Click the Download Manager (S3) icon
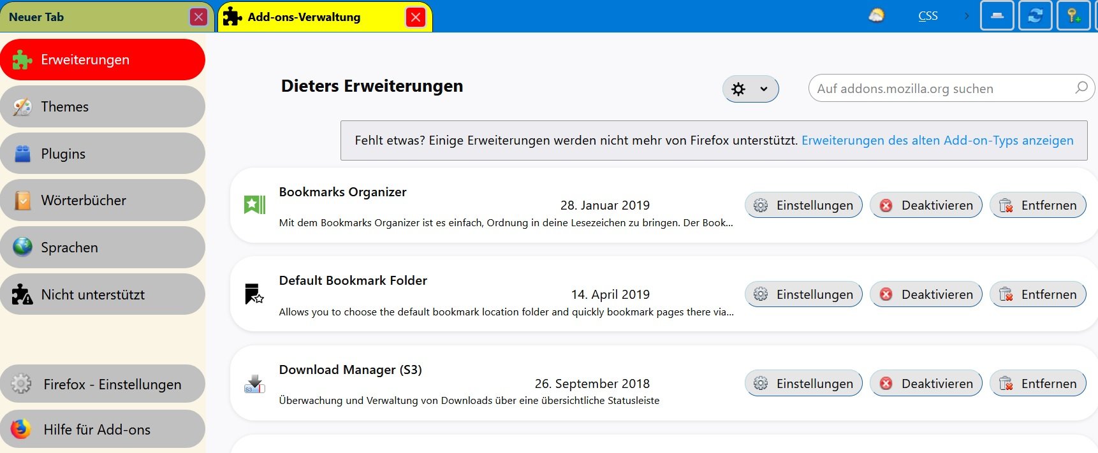The image size is (1098, 453). [x=254, y=384]
